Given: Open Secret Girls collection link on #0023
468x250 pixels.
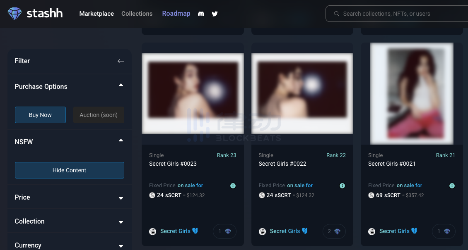Looking at the screenshot, I should (x=175, y=231).
